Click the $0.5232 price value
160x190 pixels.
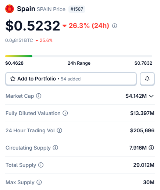coord(33,26)
